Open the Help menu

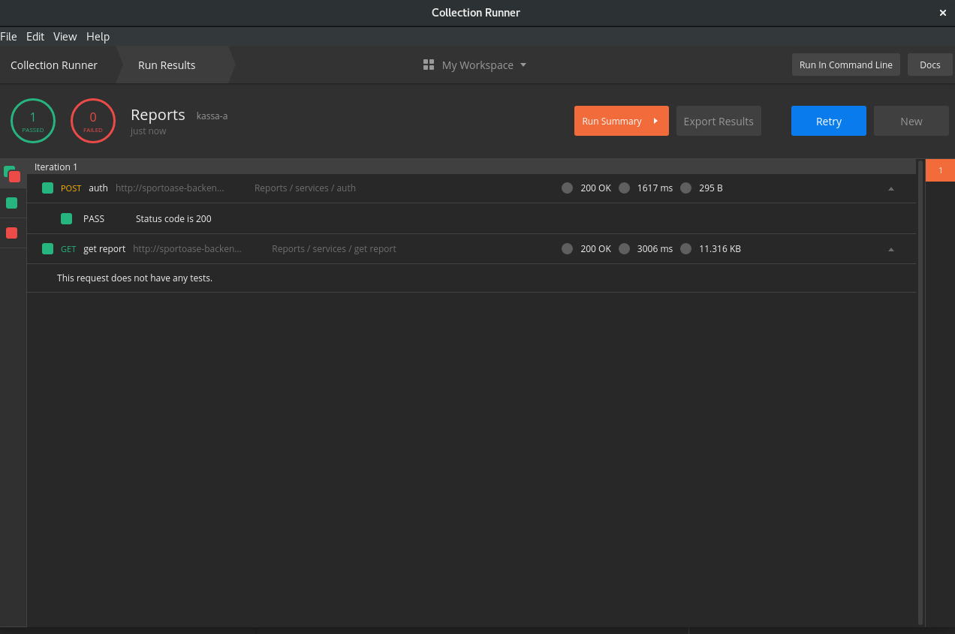point(98,36)
